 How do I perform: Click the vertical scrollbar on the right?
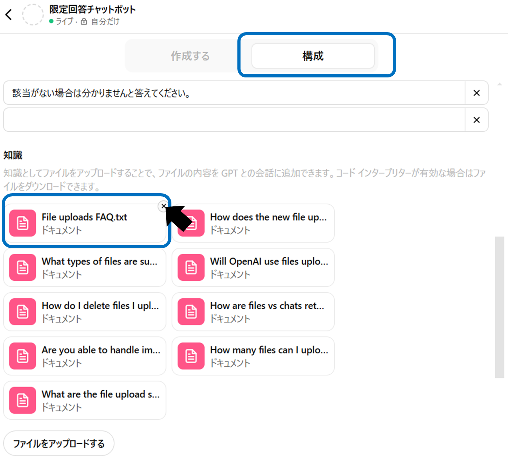coord(499,307)
